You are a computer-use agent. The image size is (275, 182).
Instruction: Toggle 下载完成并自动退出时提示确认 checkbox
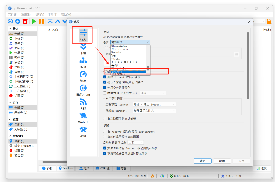point(105,153)
